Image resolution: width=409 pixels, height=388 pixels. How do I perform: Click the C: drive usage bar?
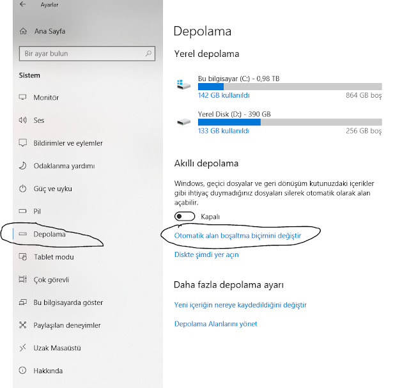[x=289, y=87]
